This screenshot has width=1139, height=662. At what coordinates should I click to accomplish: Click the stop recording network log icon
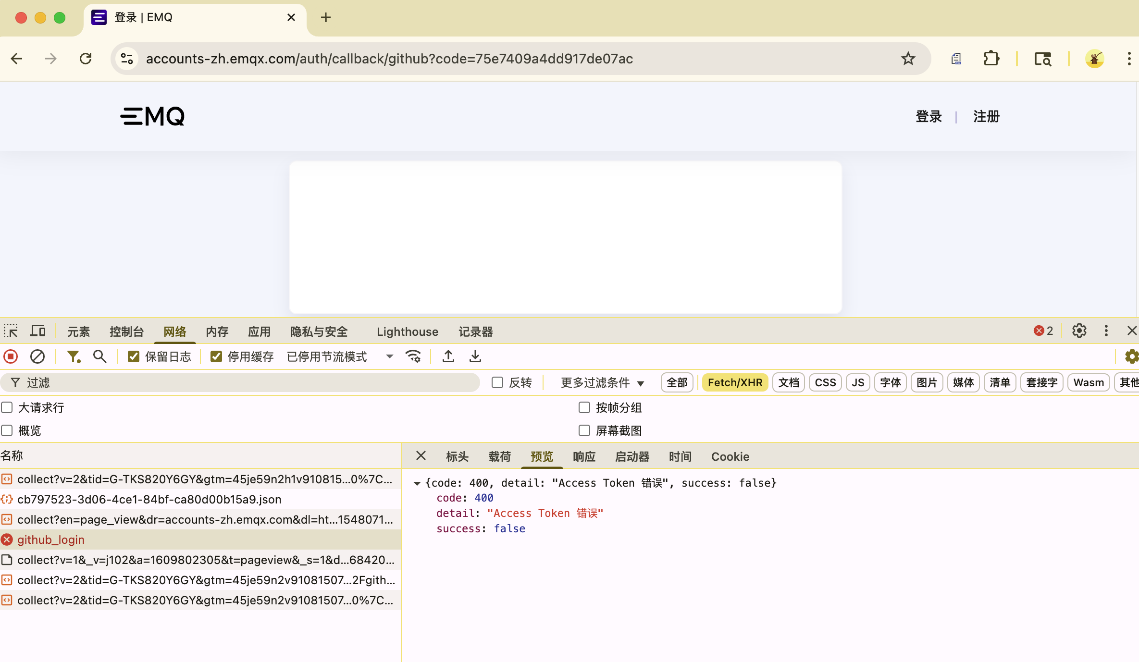11,356
